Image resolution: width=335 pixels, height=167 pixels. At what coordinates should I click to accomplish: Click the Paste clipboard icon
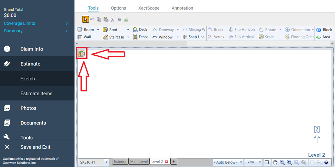[106, 20]
